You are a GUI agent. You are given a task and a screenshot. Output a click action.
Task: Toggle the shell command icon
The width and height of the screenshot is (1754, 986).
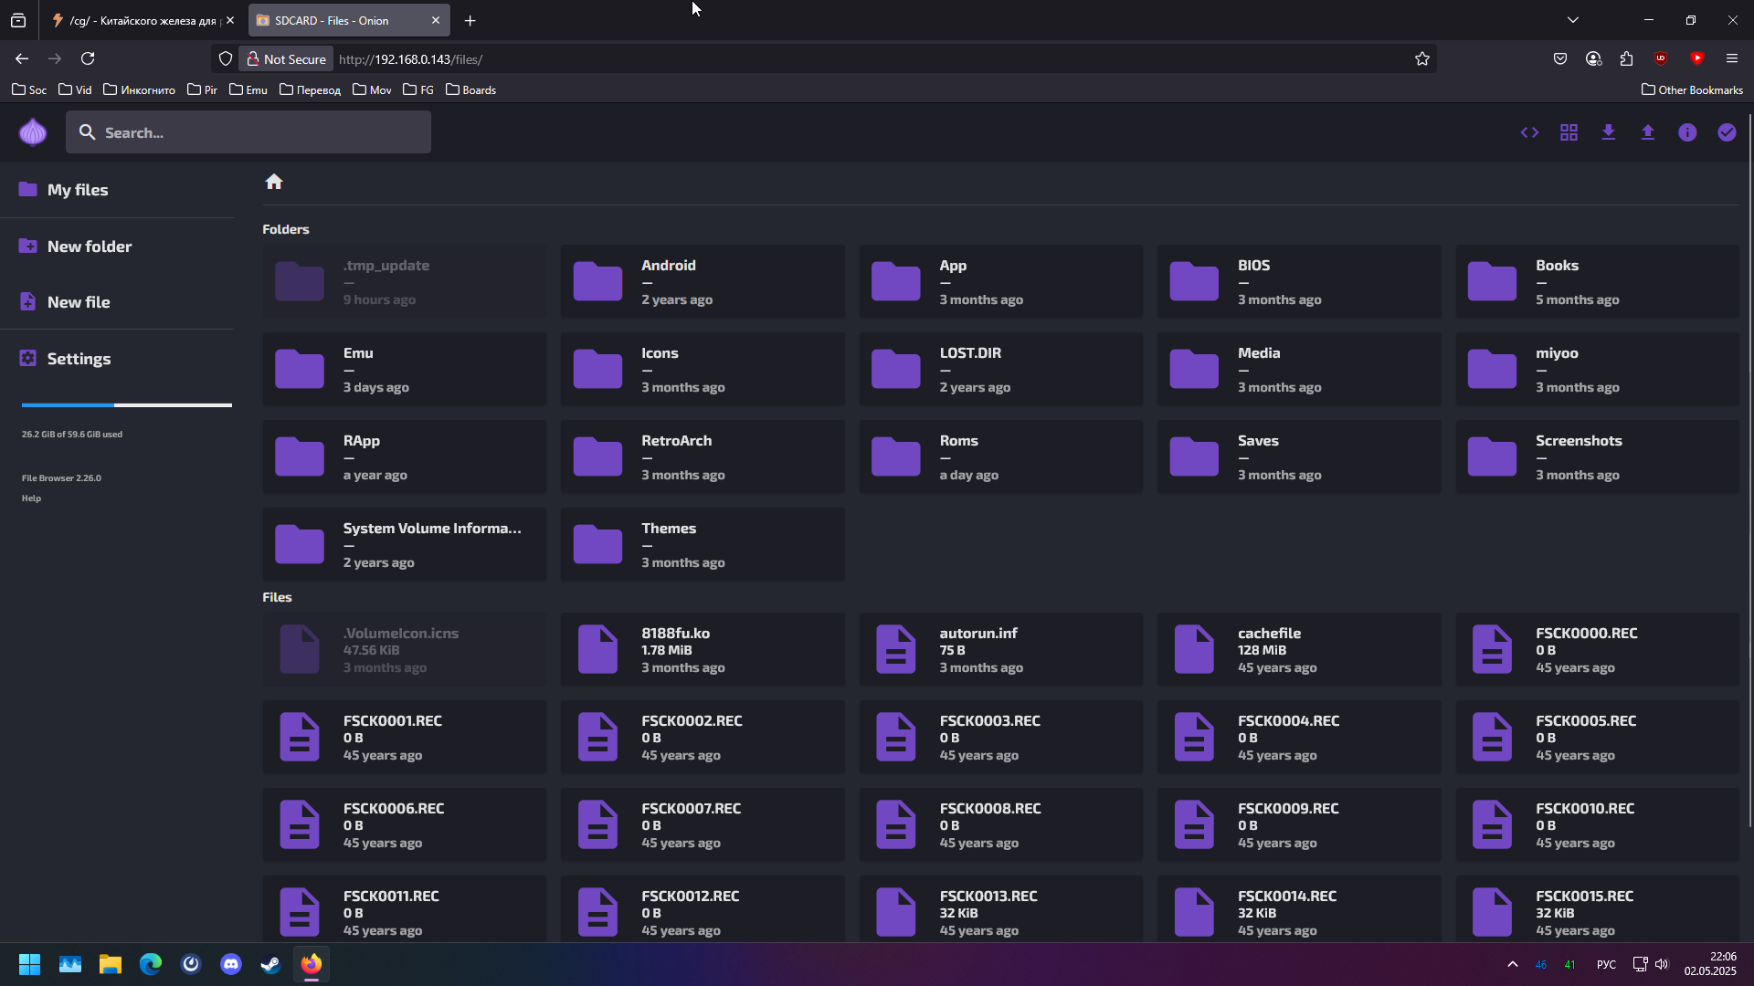[x=1529, y=132]
